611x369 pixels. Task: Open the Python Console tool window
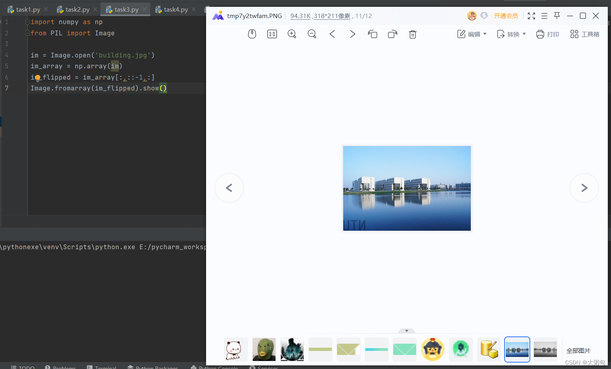(215, 367)
